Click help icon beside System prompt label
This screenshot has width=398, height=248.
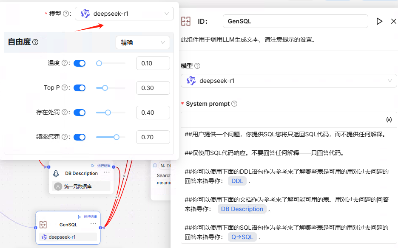(x=234, y=104)
